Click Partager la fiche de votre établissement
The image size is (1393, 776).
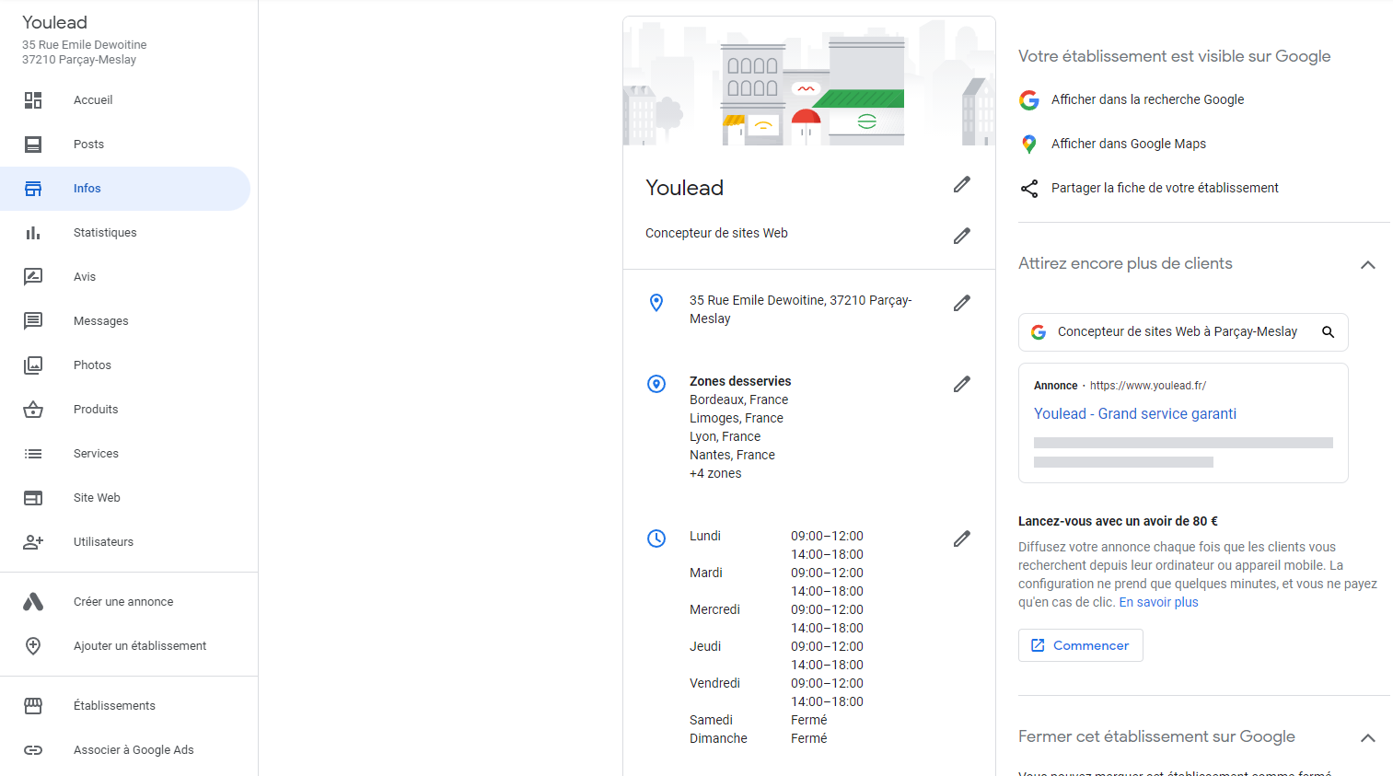point(1165,188)
